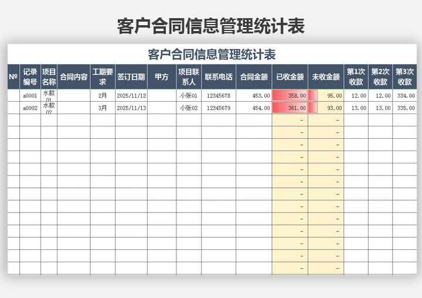Click the page title 客户合同信息管理统计表 at top

tap(211, 26)
